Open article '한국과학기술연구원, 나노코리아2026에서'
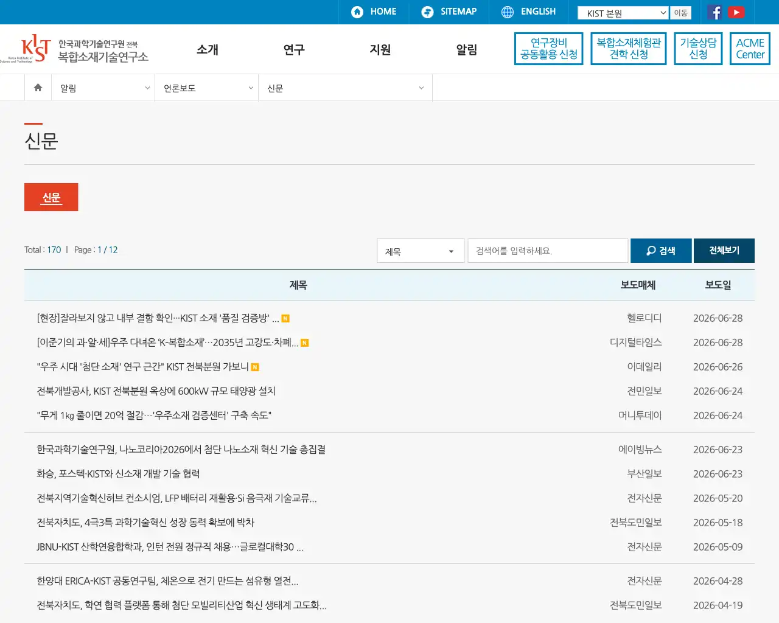 (181, 450)
